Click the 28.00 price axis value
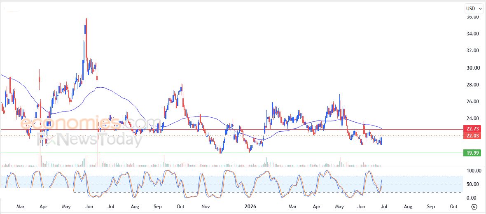 click(473, 84)
